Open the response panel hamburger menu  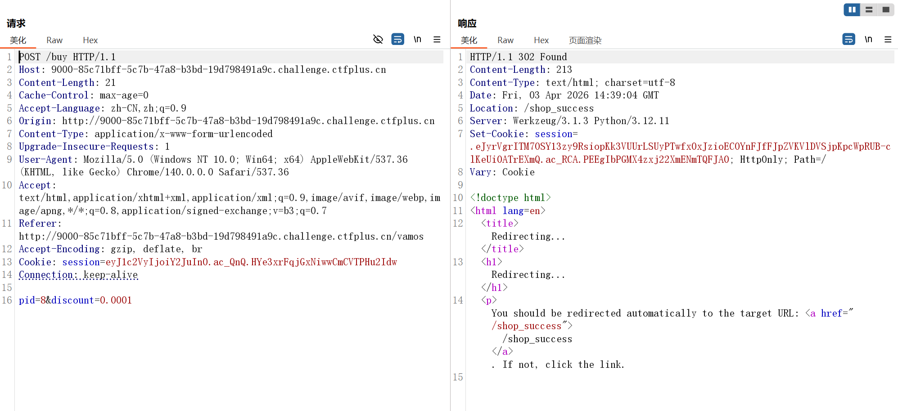[x=888, y=40]
